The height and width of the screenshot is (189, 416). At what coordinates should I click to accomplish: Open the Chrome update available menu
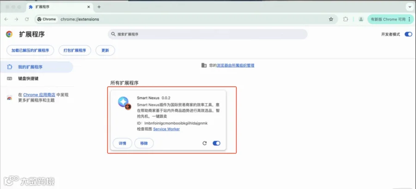pyautogui.click(x=391, y=19)
